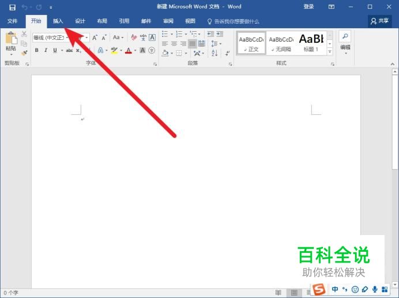Toggle Character Shading icon
The image size is (399, 298).
142,50
